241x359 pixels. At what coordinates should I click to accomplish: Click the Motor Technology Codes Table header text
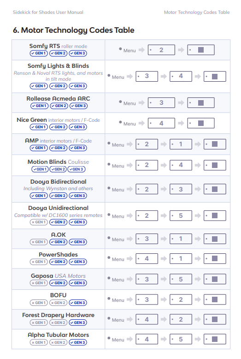(x=197, y=12)
